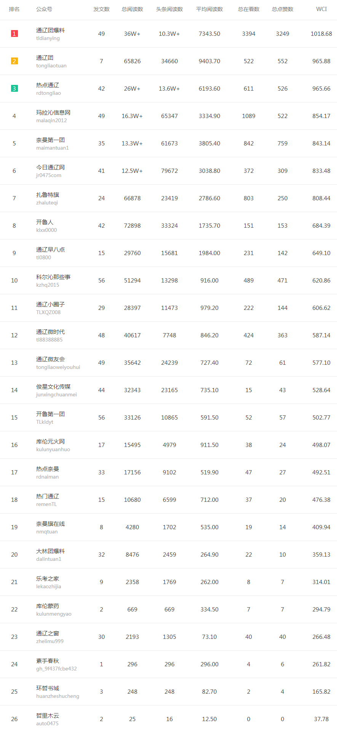Click the tongliaotuan account ID
This screenshot has height=731, width=337.
click(51, 66)
